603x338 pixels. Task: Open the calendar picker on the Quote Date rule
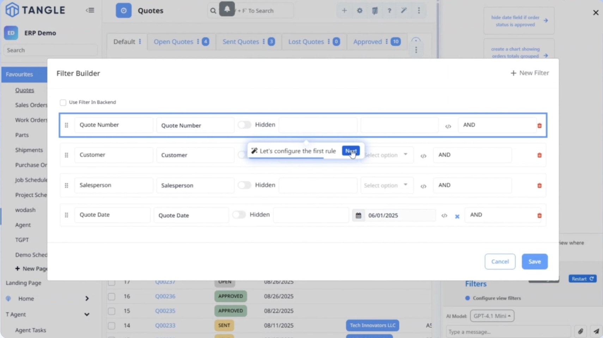[359, 215]
